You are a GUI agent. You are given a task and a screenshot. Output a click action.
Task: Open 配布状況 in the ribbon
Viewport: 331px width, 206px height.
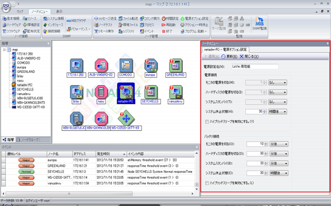31,31
